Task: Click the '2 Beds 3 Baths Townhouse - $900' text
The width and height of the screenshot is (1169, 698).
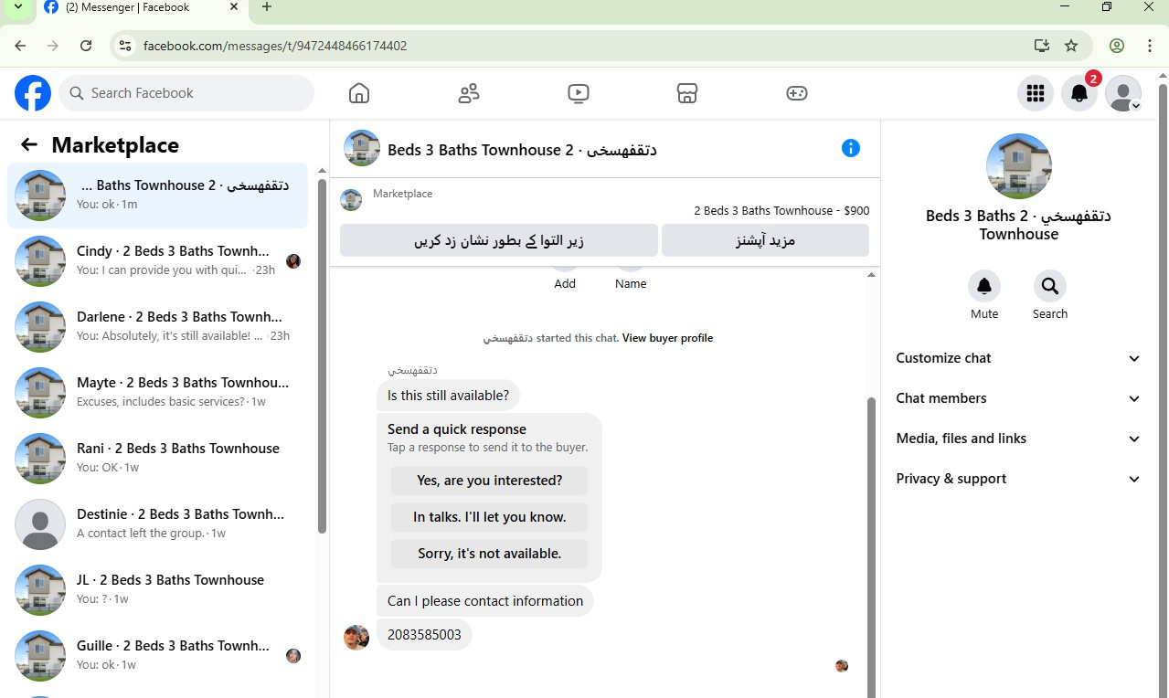Action: point(781,211)
